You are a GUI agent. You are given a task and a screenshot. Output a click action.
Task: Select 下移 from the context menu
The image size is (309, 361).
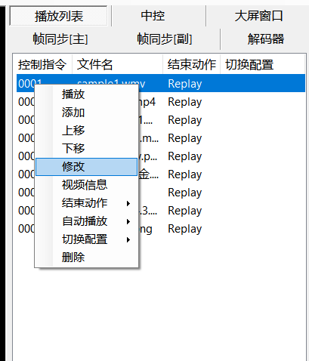click(x=86, y=148)
